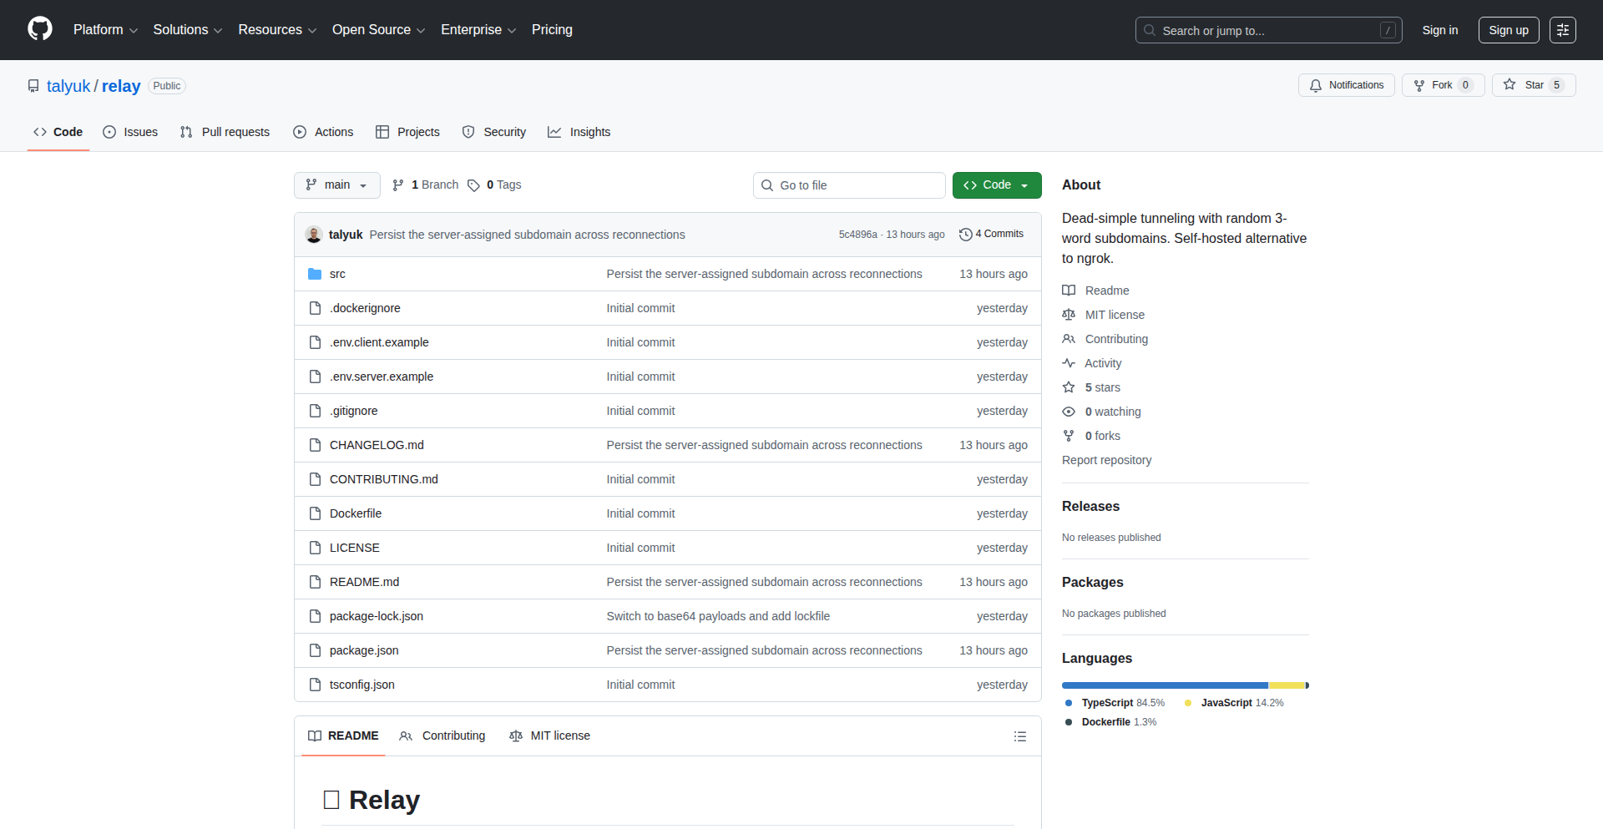This screenshot has width=1603, height=829.
Task: Open the CHANGELOG.md file
Action: [x=377, y=444]
